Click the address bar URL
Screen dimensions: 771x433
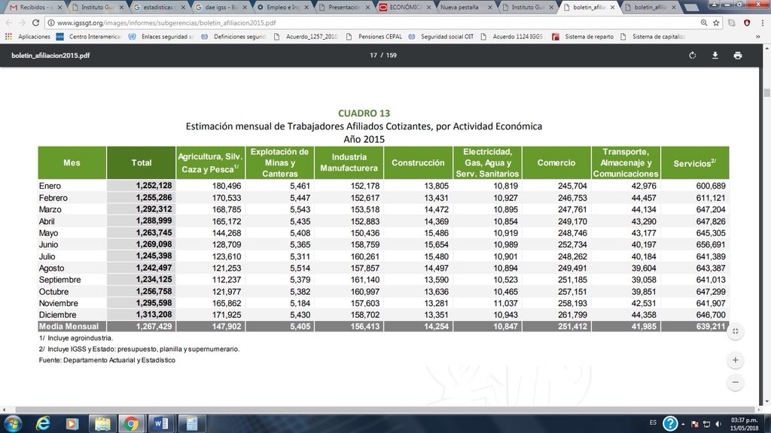coord(166,23)
